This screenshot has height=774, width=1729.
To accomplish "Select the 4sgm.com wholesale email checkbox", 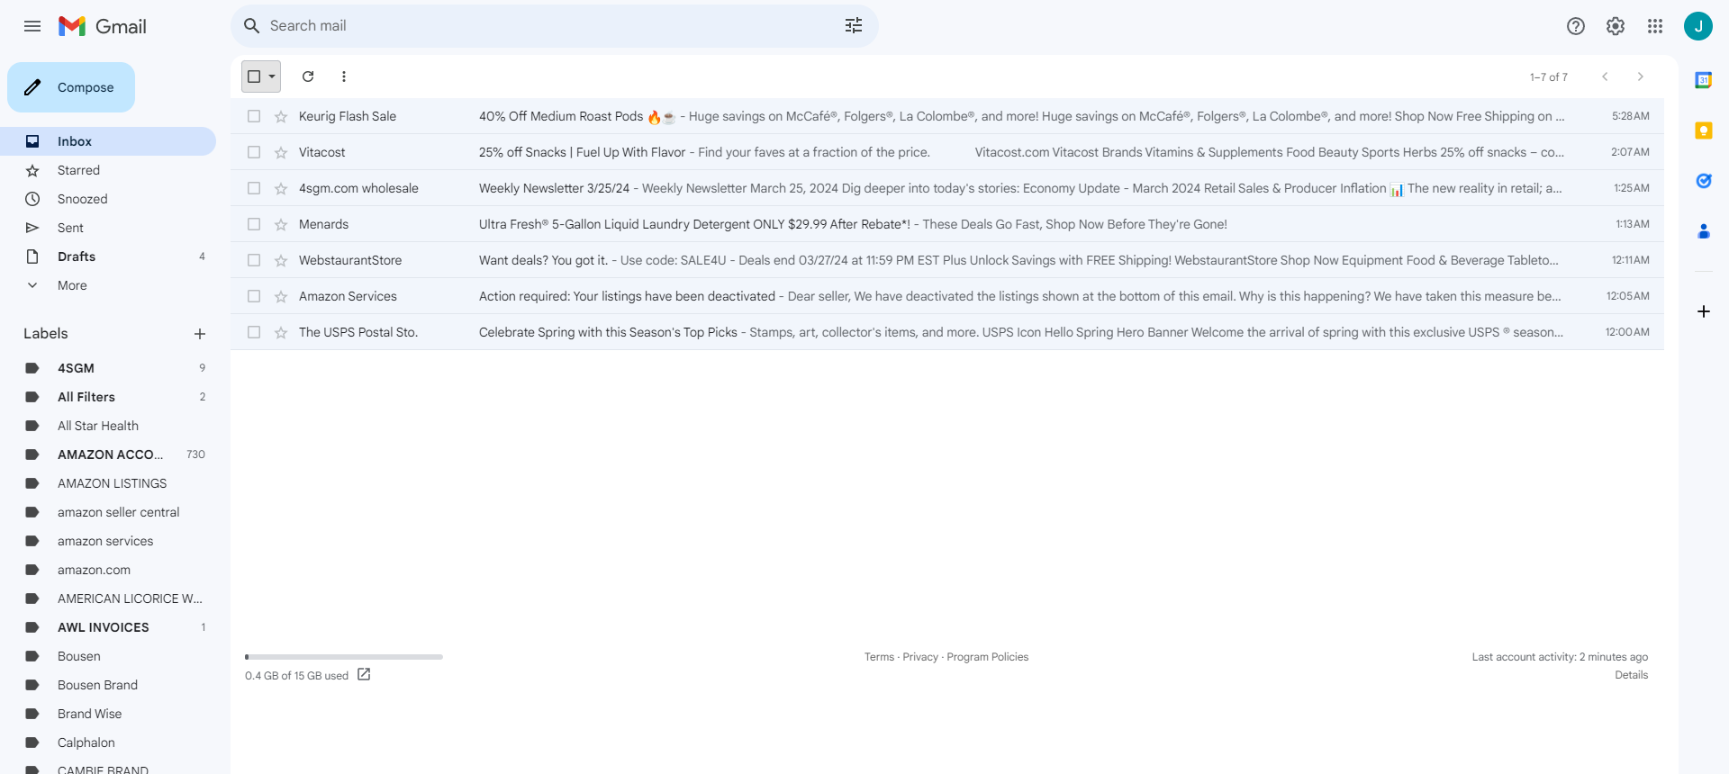I will 254,188.
